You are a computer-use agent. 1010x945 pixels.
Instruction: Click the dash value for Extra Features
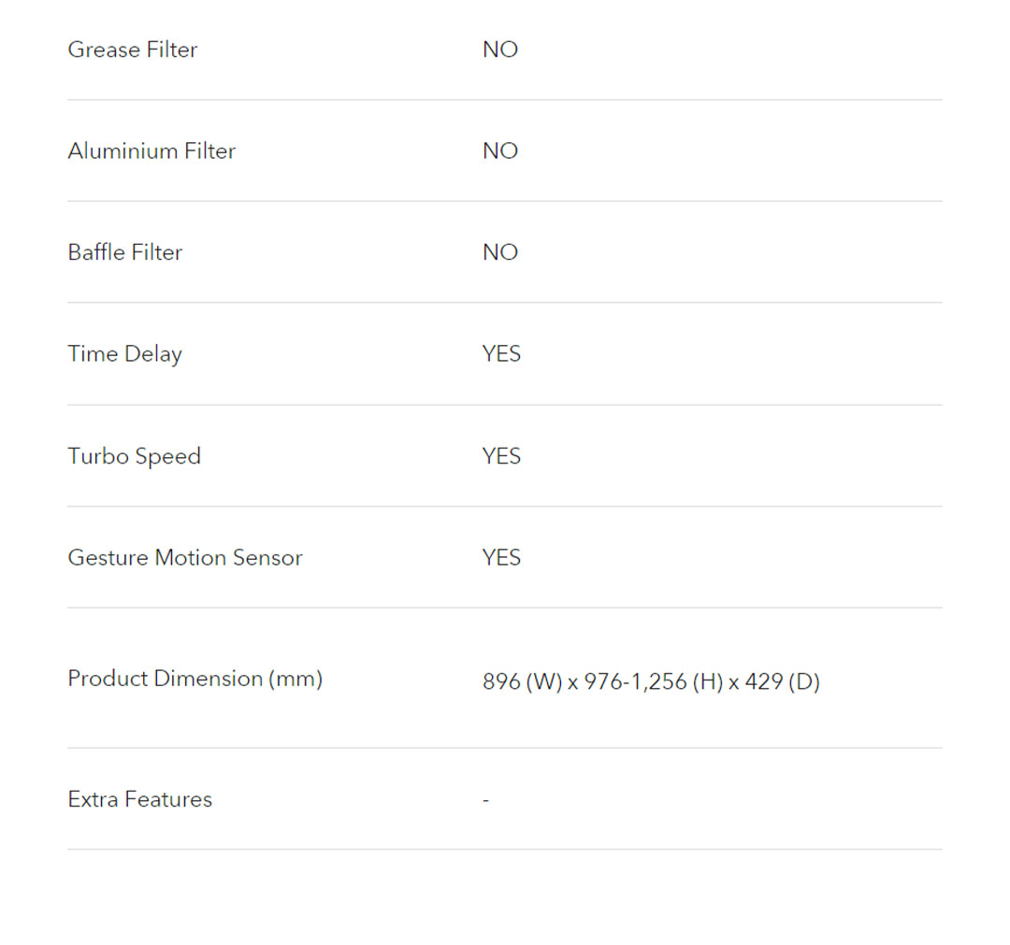point(486,800)
